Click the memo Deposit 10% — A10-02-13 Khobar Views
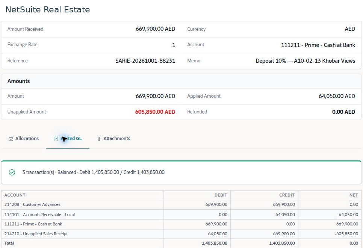Image resolution: width=363 pixels, height=248 pixels. 305,61
